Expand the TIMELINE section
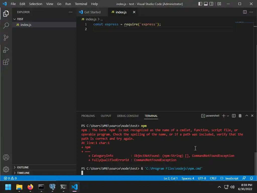The image size is (257, 193). (x=44, y=173)
